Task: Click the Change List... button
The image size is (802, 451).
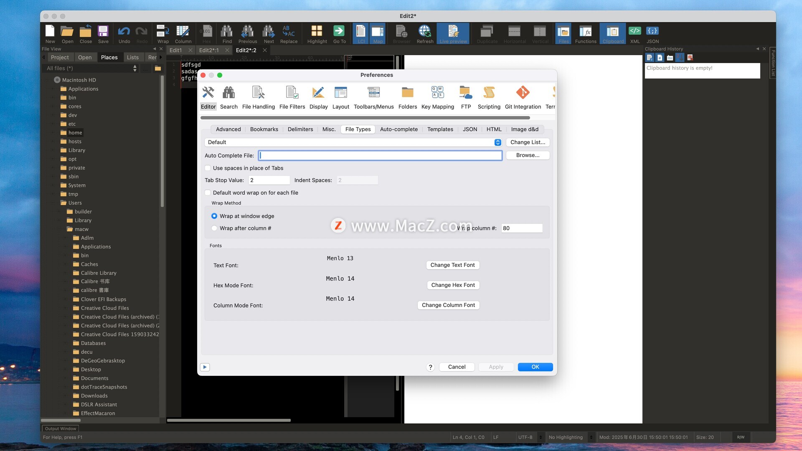Action: [528, 142]
